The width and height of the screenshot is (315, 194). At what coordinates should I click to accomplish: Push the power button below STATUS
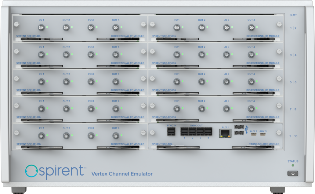293,174
